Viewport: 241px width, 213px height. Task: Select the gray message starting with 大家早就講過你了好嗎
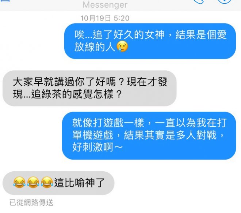(89, 88)
